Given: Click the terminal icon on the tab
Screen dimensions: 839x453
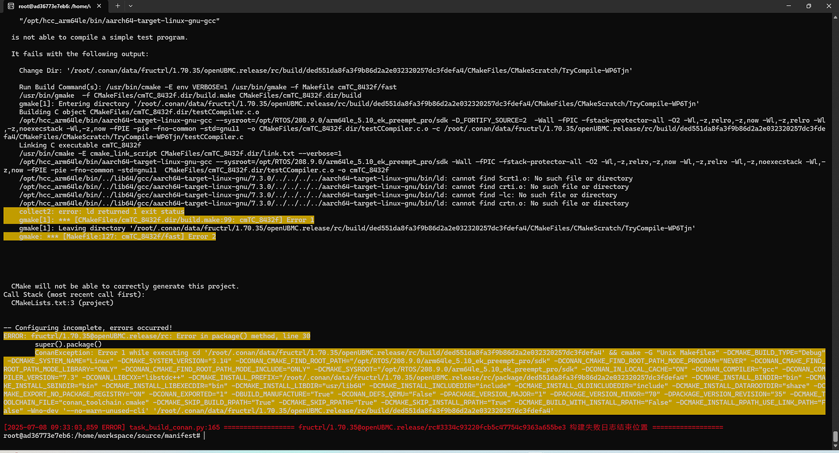Looking at the screenshot, I should 11,5.
